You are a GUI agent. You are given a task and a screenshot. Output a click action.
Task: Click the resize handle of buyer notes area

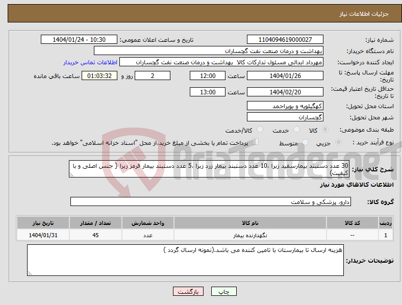tap(30, 273)
